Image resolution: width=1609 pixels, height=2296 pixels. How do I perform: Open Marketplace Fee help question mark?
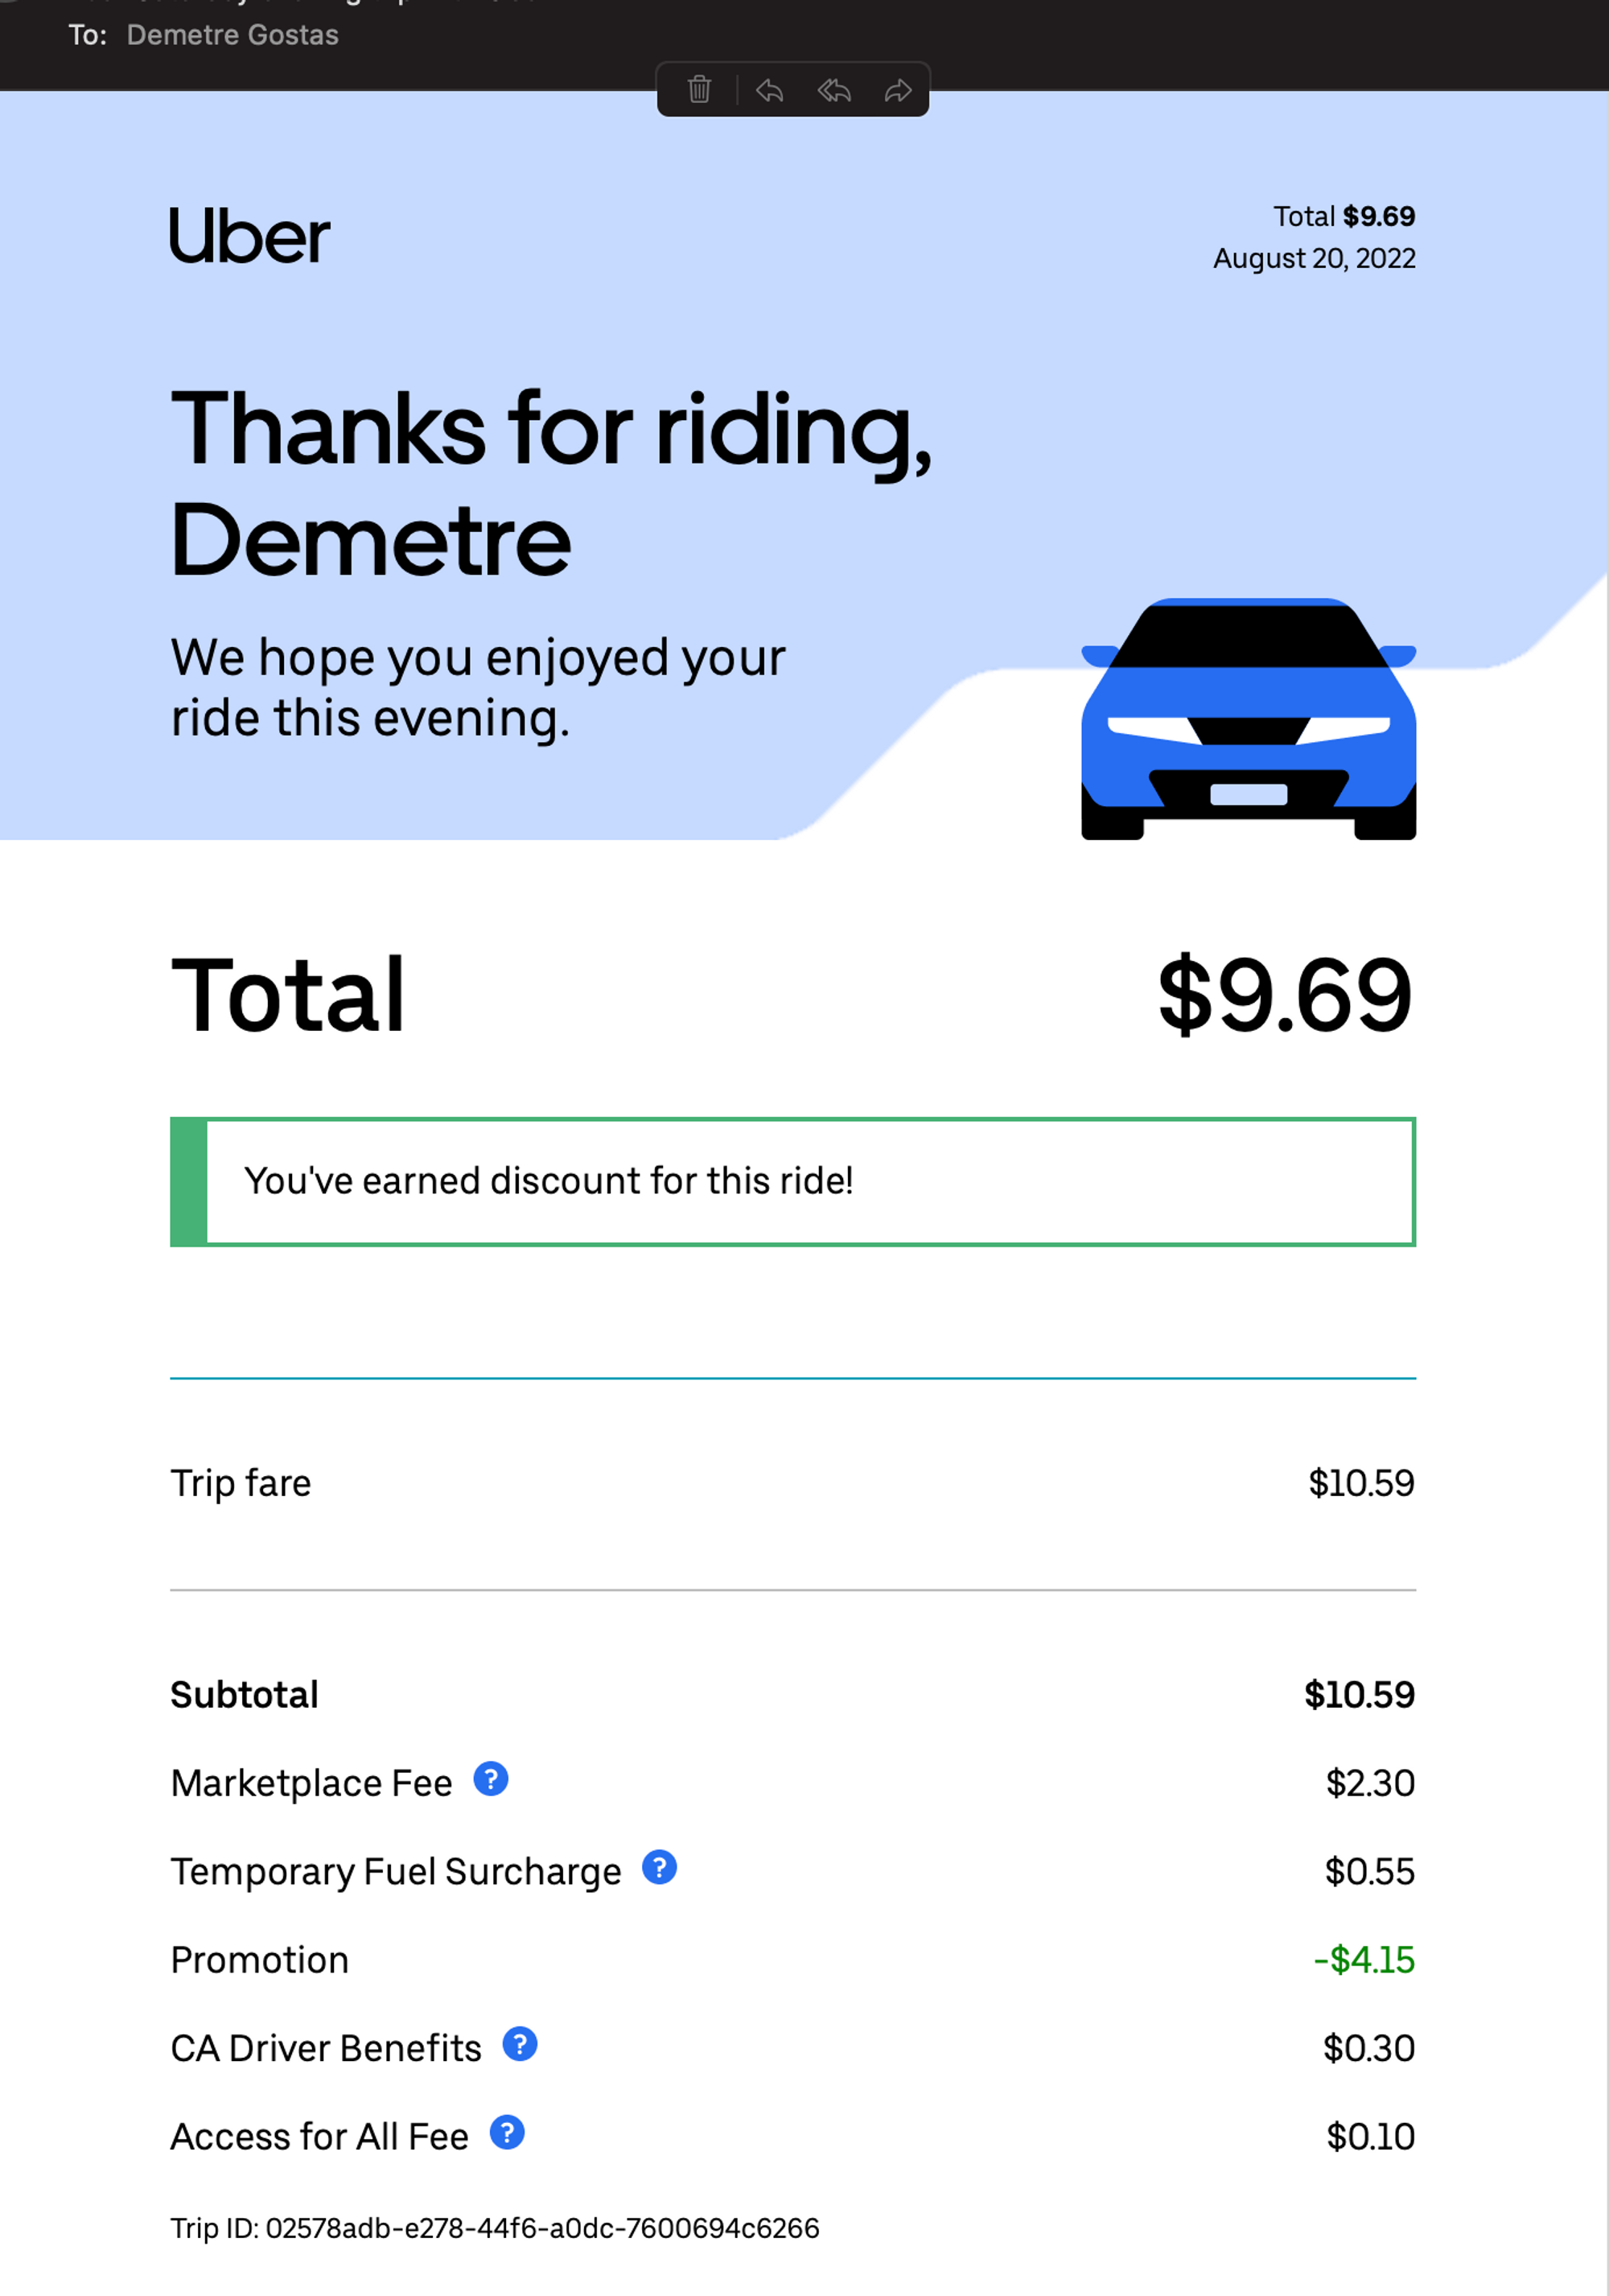[491, 1779]
